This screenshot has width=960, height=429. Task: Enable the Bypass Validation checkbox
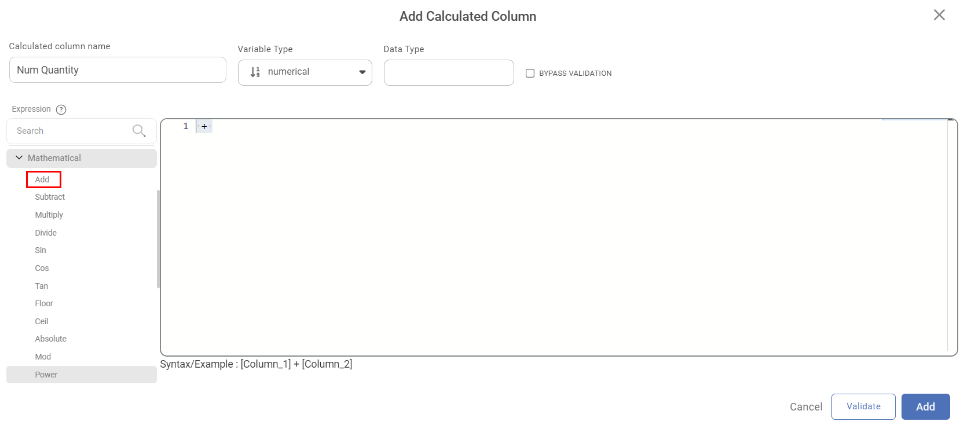click(x=530, y=74)
